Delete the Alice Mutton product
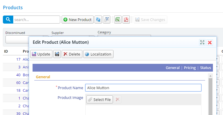 point(72,54)
